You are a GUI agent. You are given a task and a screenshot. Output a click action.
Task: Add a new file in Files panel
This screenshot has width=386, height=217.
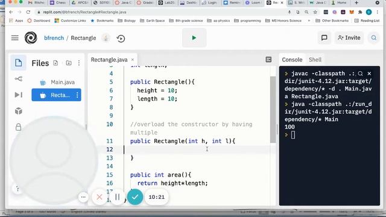point(55,63)
